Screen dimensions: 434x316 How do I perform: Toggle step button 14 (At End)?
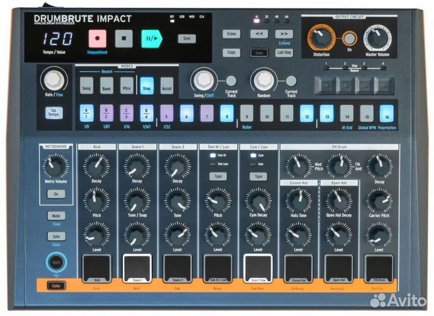coord(347,113)
